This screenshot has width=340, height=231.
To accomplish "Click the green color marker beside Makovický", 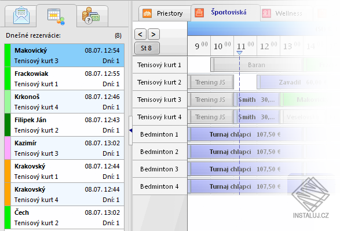I will point(8,55).
